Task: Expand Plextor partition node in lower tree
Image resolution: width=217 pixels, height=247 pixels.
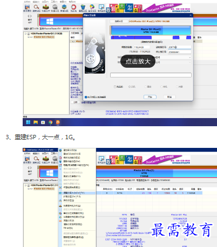Action: point(29,188)
